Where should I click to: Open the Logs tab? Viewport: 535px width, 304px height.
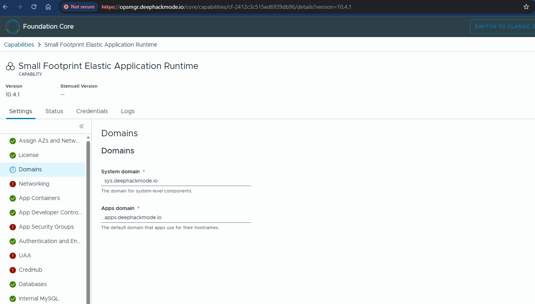tap(128, 111)
